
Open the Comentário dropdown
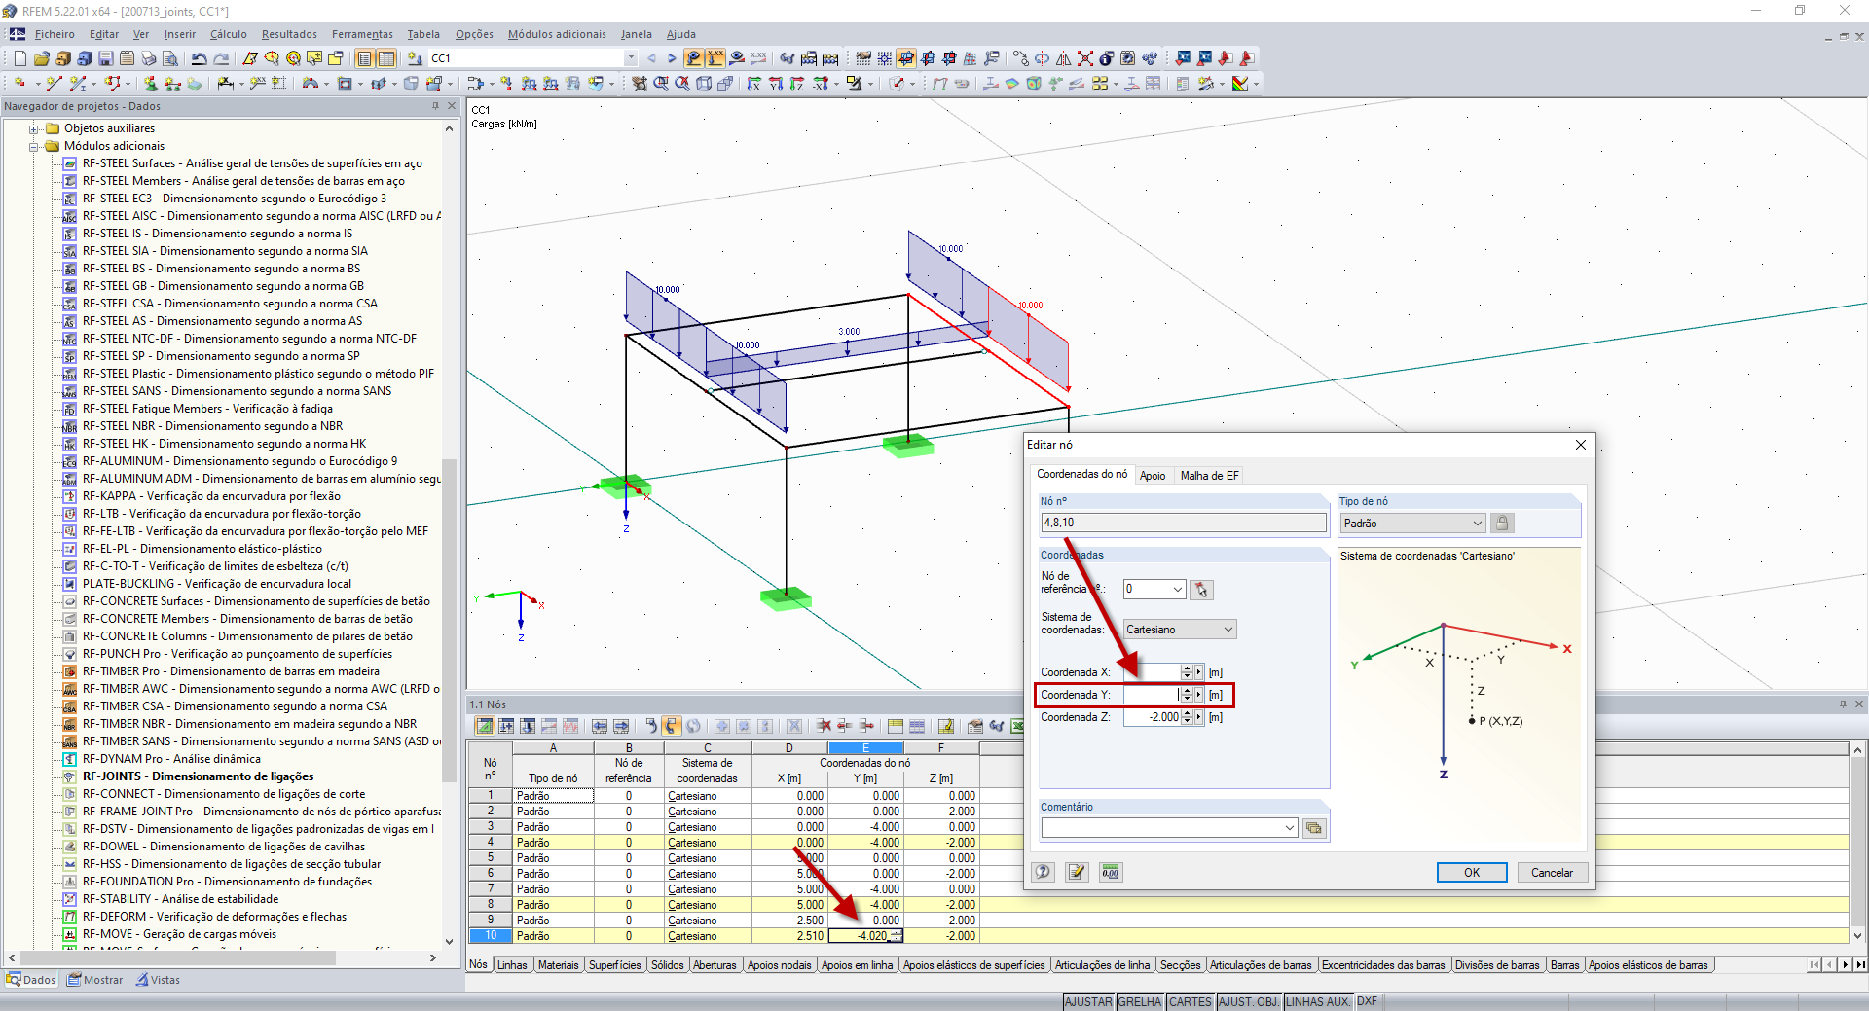click(1290, 828)
